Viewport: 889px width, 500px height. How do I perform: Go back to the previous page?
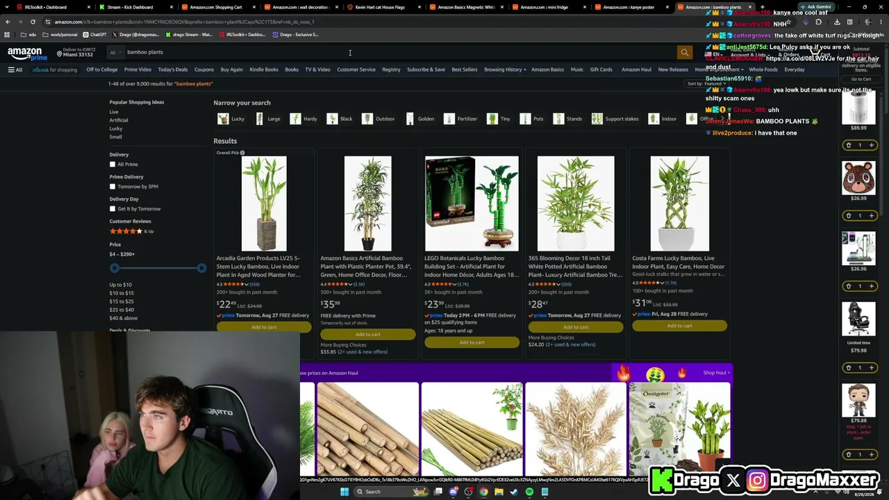coord(8,22)
